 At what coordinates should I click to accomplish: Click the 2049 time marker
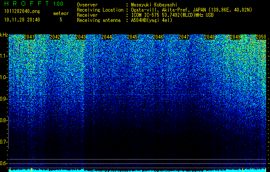click(235, 37)
